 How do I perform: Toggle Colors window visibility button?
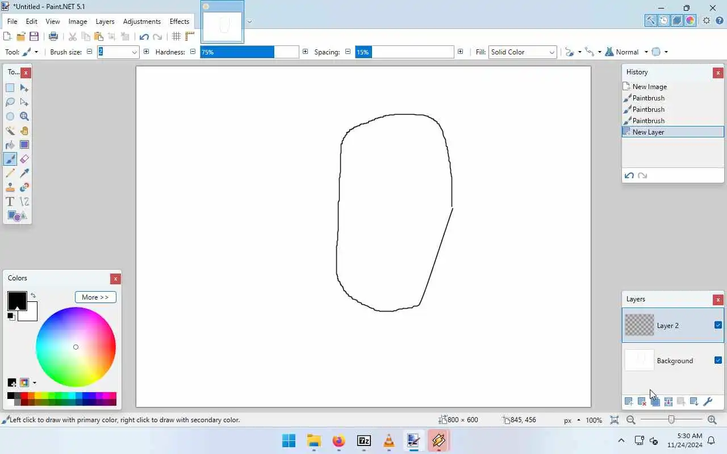point(690,20)
